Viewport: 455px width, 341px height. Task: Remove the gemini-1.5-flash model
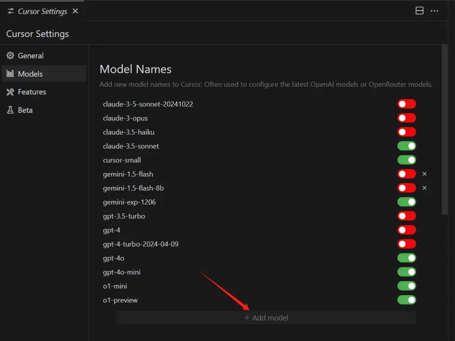(x=424, y=174)
